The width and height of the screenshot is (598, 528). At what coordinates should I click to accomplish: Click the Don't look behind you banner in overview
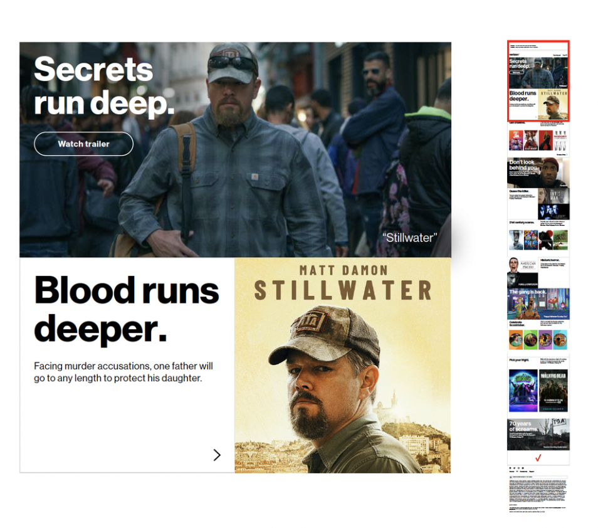(x=538, y=172)
